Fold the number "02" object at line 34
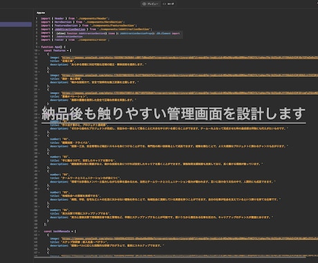 click(39, 136)
